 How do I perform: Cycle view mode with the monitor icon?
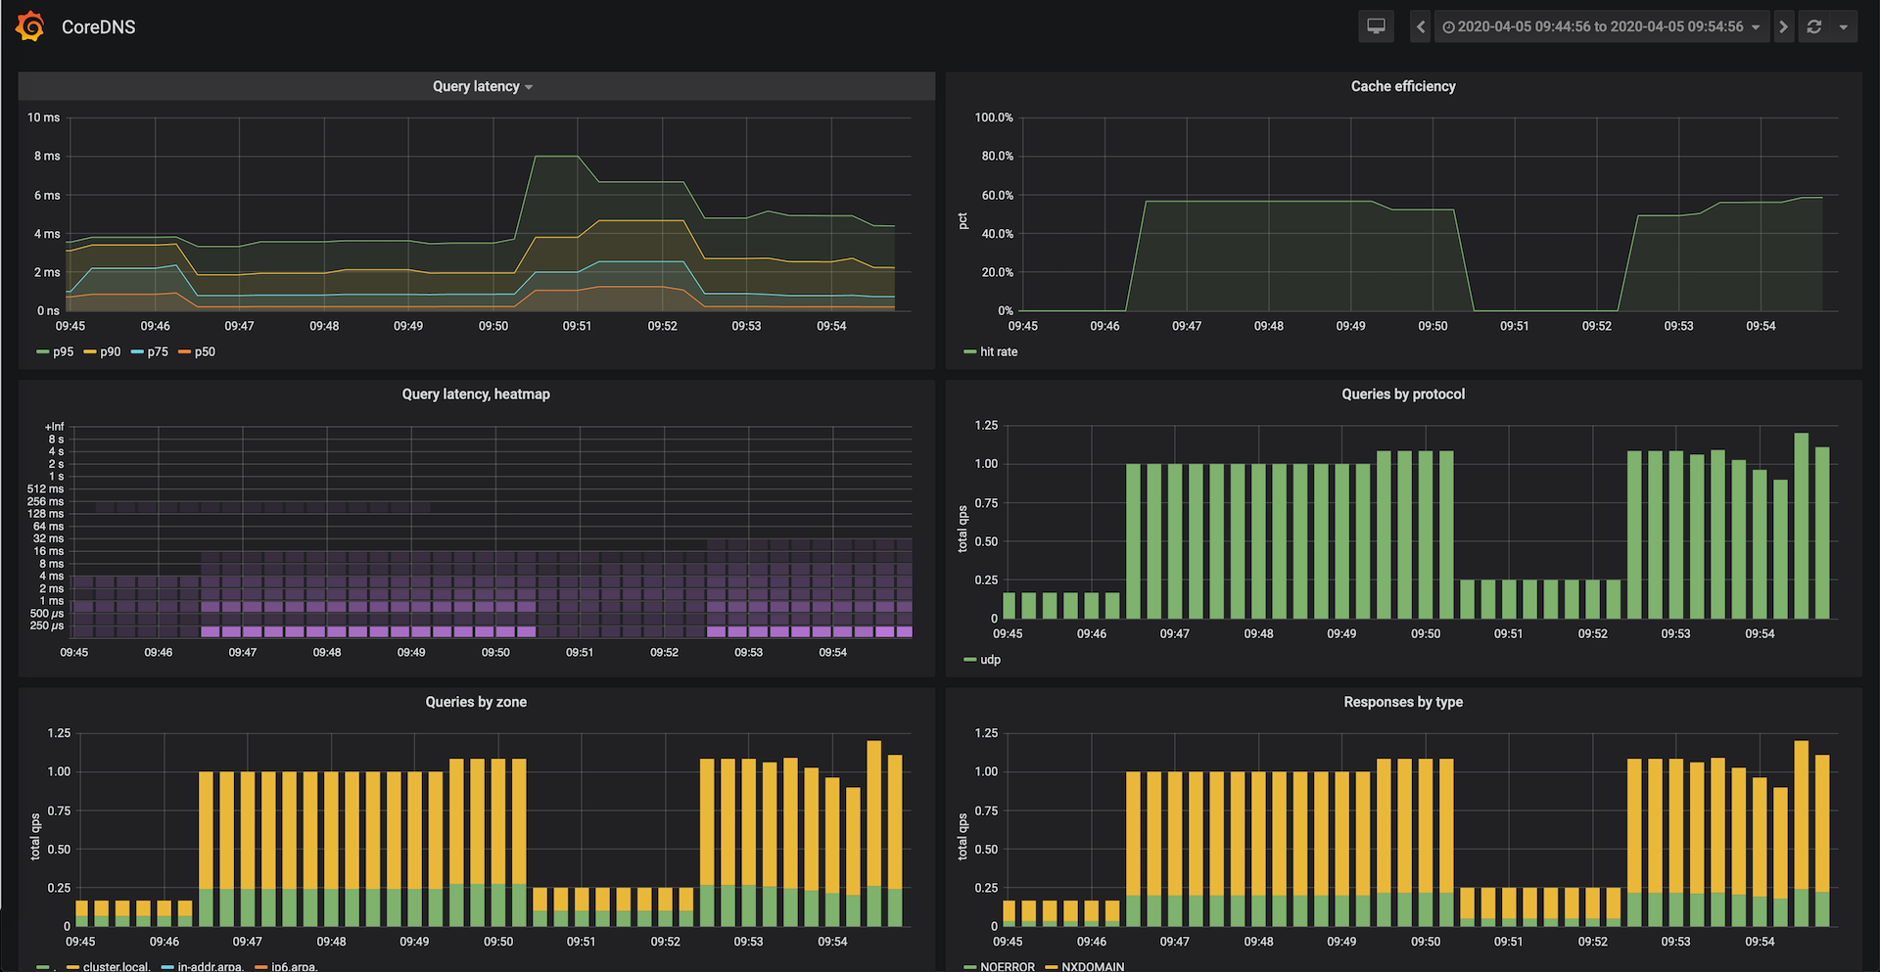point(1376,26)
